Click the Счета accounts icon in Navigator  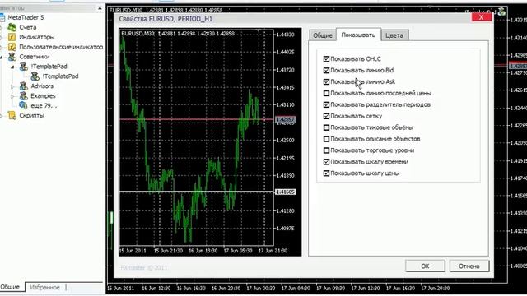[x=12, y=27]
